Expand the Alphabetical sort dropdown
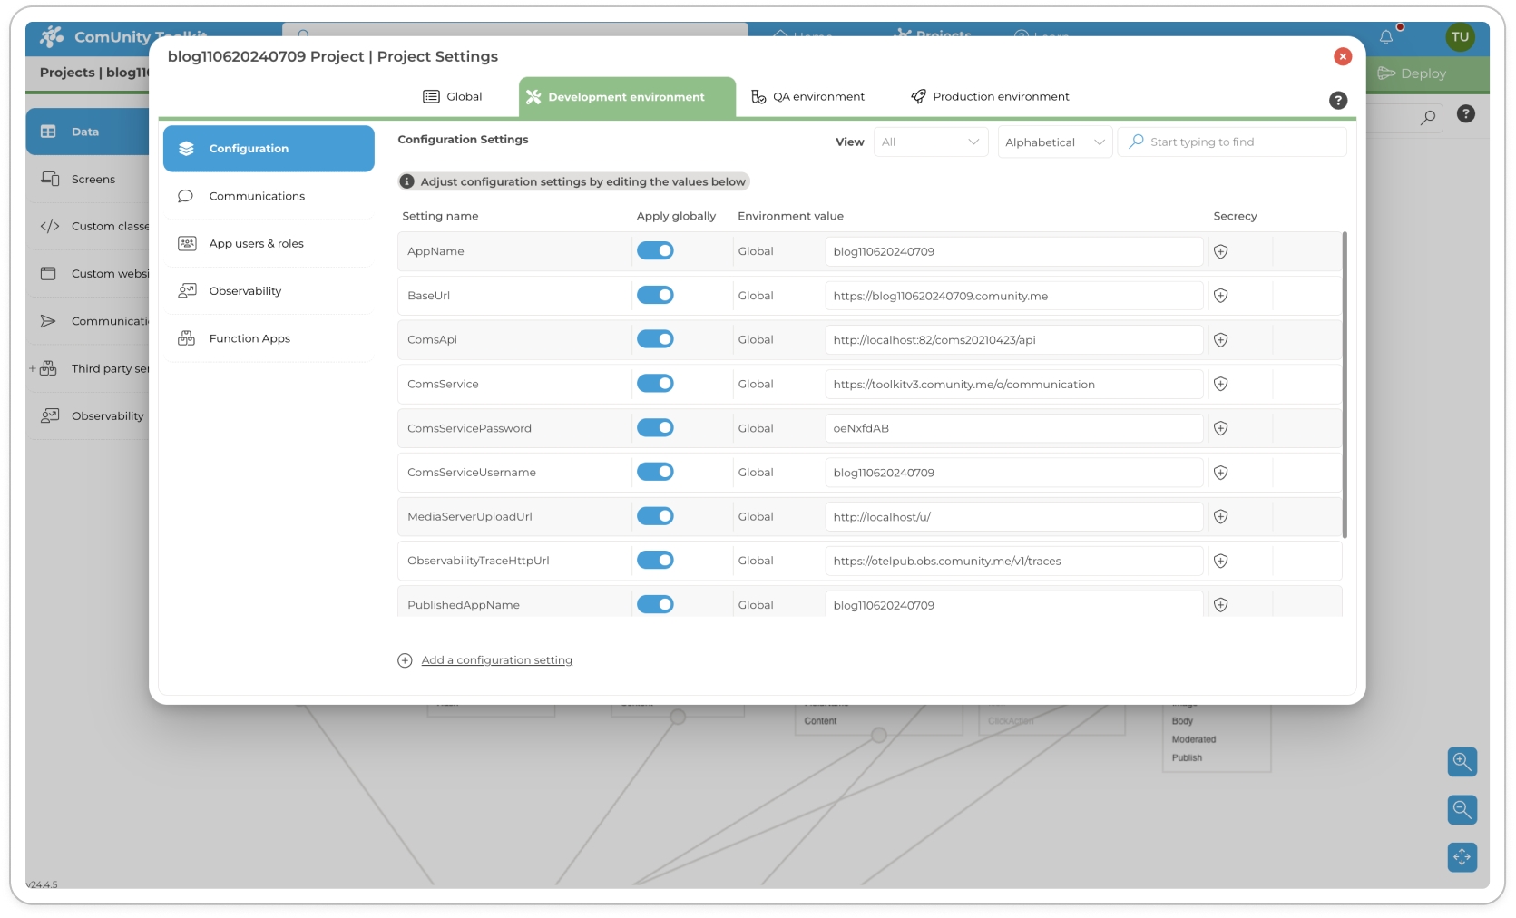The height and width of the screenshot is (918, 1516). [x=1054, y=142]
